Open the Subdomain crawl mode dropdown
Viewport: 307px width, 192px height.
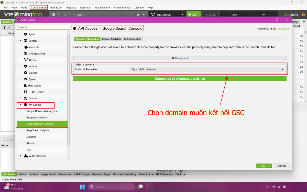pos(167,15)
